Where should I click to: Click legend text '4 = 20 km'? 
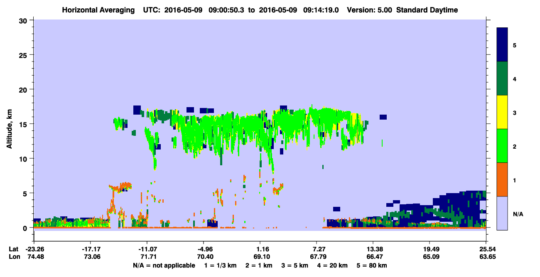pyautogui.click(x=333, y=265)
